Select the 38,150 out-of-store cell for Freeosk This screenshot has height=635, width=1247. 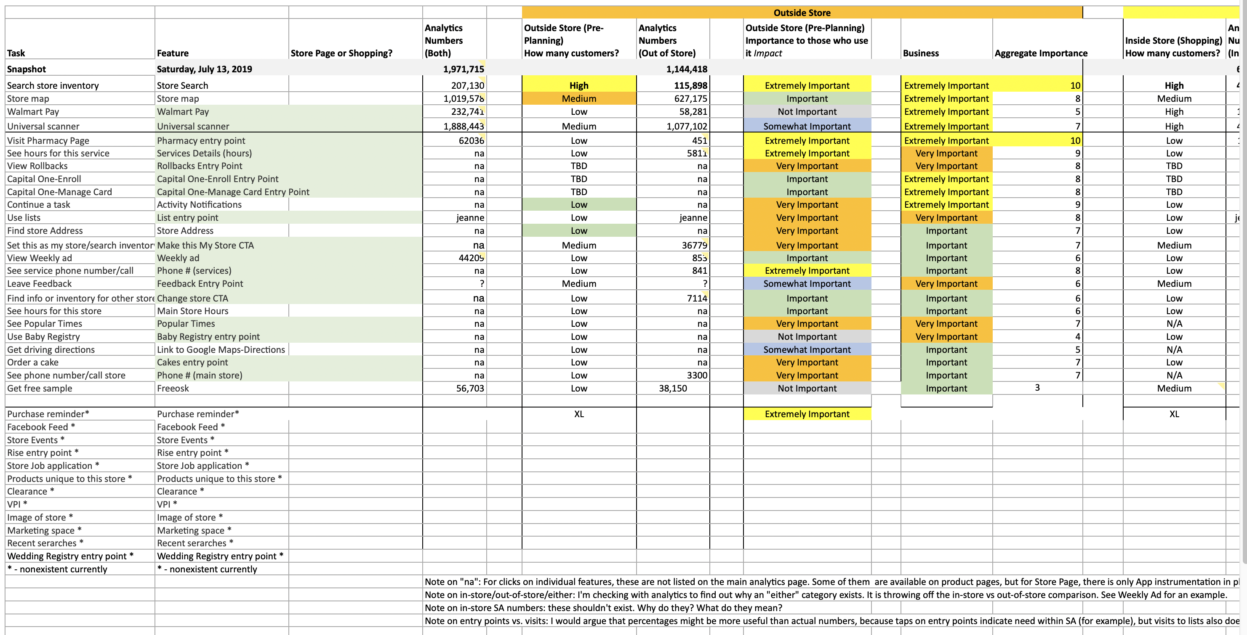click(672, 388)
